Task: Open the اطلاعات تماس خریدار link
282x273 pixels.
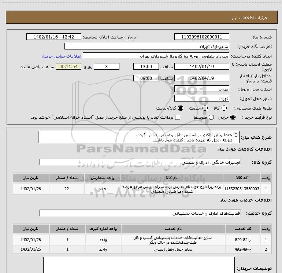Action: 62,56
